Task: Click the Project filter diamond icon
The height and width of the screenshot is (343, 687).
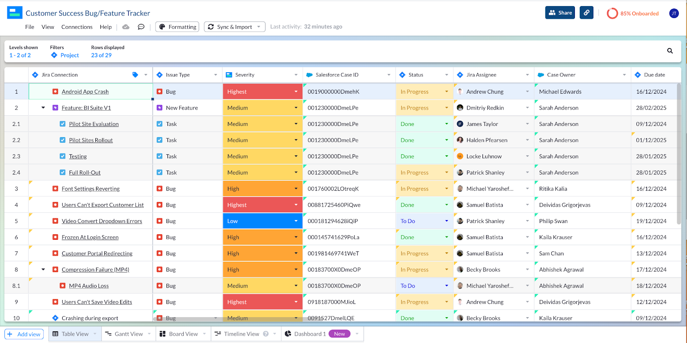Action: click(54, 55)
